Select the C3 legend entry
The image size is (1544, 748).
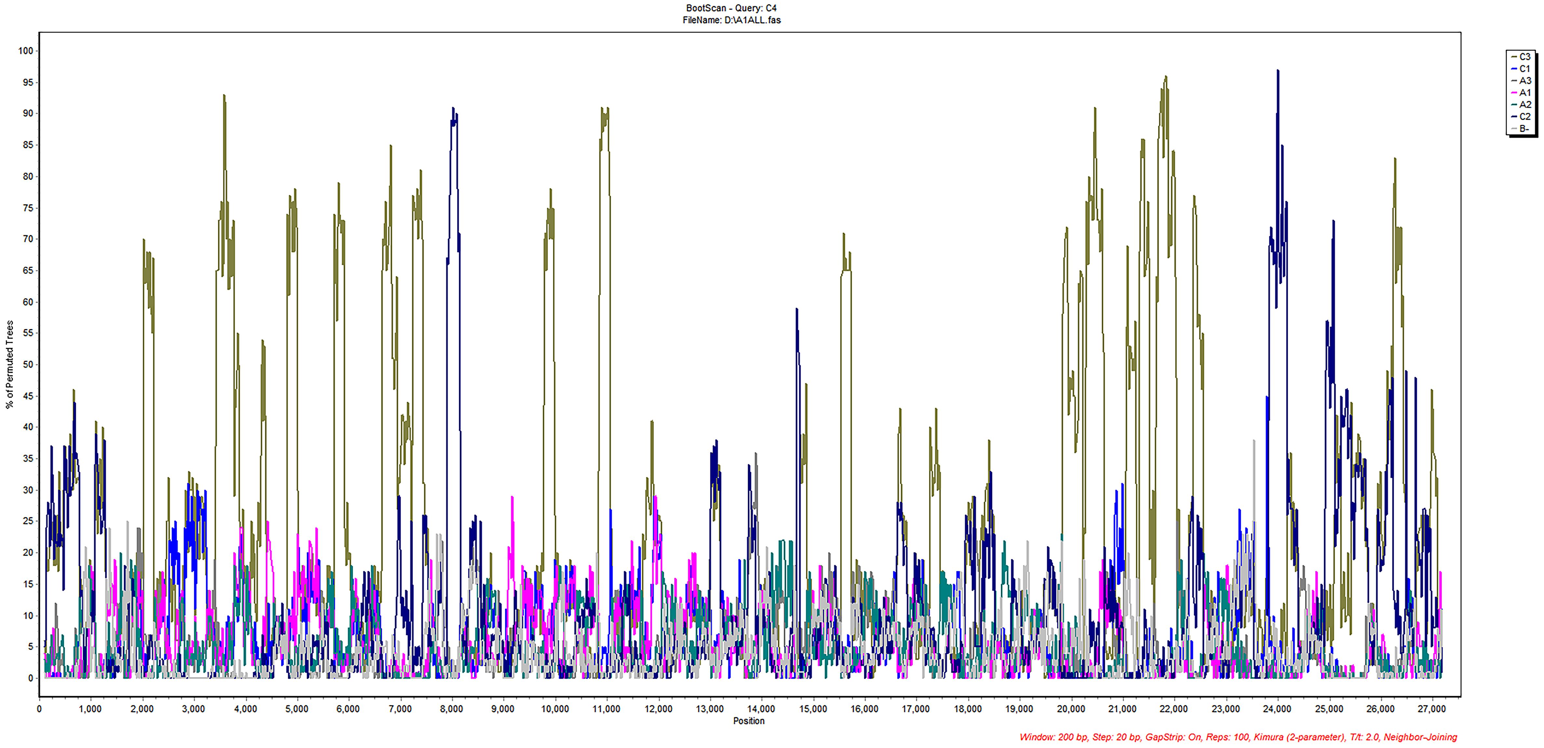1521,57
